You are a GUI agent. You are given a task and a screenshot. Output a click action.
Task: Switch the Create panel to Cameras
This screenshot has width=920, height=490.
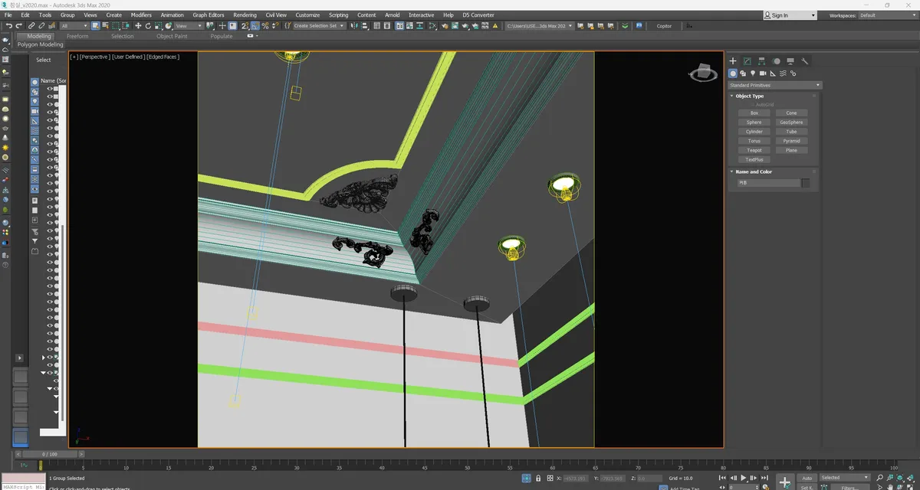[763, 73]
